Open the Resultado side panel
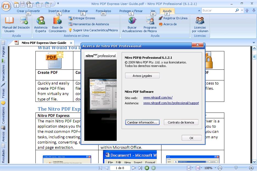The width and height of the screenshot is (257, 171). (3, 153)
